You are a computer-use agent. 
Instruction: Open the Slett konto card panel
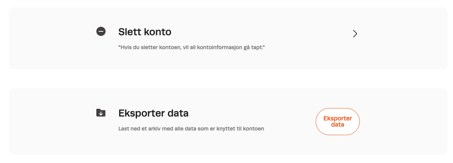[x=228, y=38]
